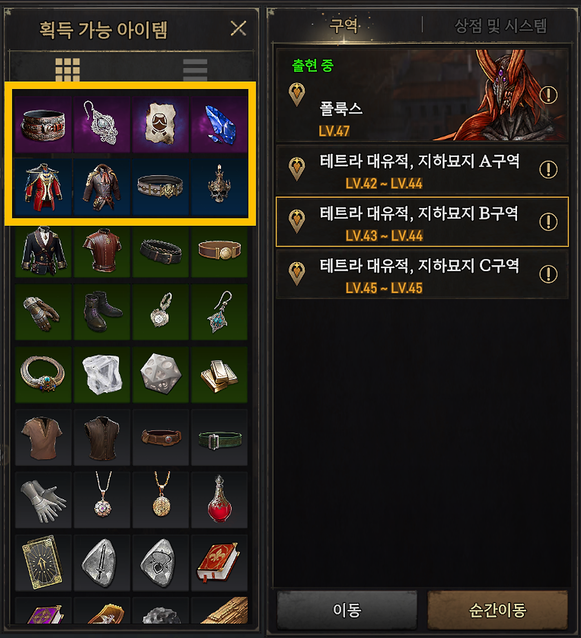Click the 순간이동 teleport button

pyautogui.click(x=498, y=610)
